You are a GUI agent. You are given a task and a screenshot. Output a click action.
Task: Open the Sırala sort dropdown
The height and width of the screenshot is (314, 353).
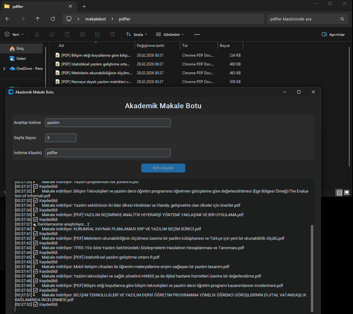tap(137, 34)
